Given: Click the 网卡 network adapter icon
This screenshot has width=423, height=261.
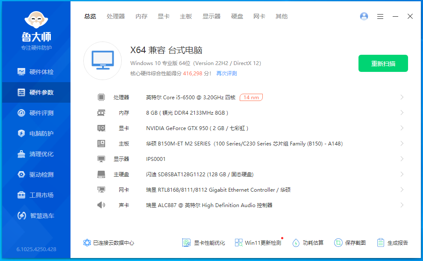Looking at the screenshot, I should [101, 190].
